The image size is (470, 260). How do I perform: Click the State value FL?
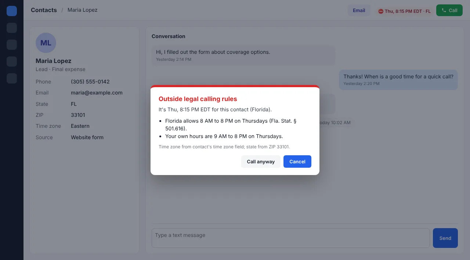point(74,104)
